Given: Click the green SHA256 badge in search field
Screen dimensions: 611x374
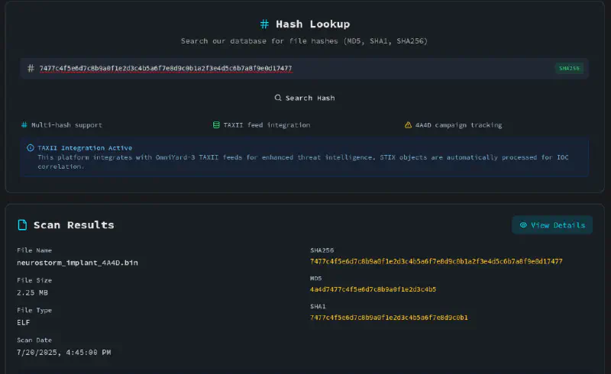Looking at the screenshot, I should point(569,68).
